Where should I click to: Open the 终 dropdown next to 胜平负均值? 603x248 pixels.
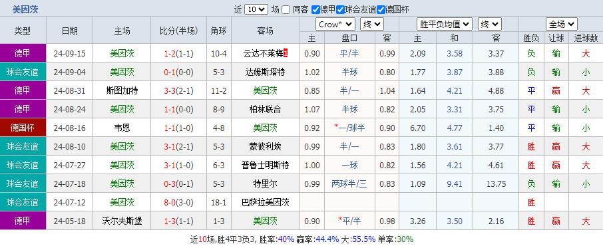[x=490, y=25]
